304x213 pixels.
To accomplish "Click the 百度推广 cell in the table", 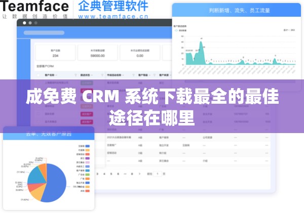I will (111, 145).
